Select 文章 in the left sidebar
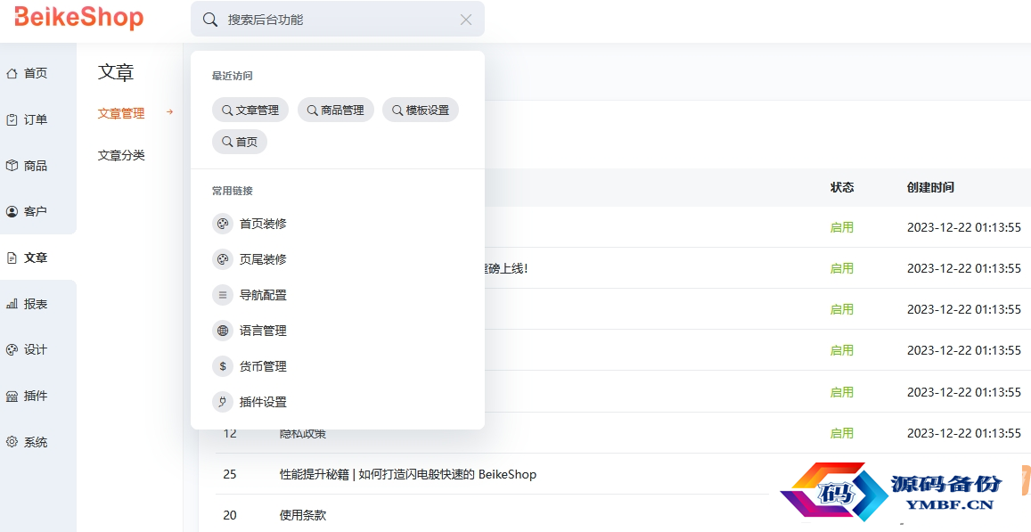This screenshot has height=532, width=1031. [x=36, y=258]
